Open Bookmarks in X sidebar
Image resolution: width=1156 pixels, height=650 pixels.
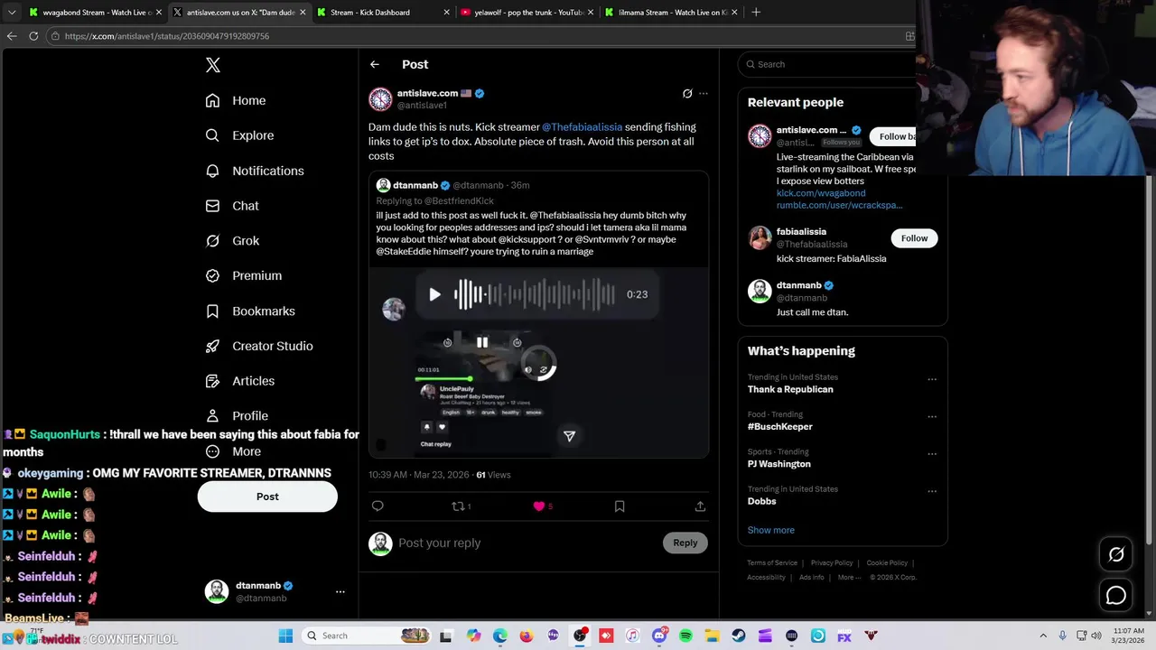click(250, 311)
